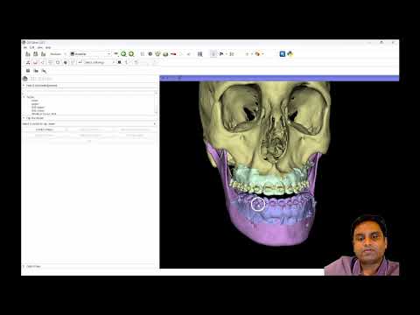Click the model tree vertical scrollbar
This screenshot has width=420, height=315.
pos(156,102)
